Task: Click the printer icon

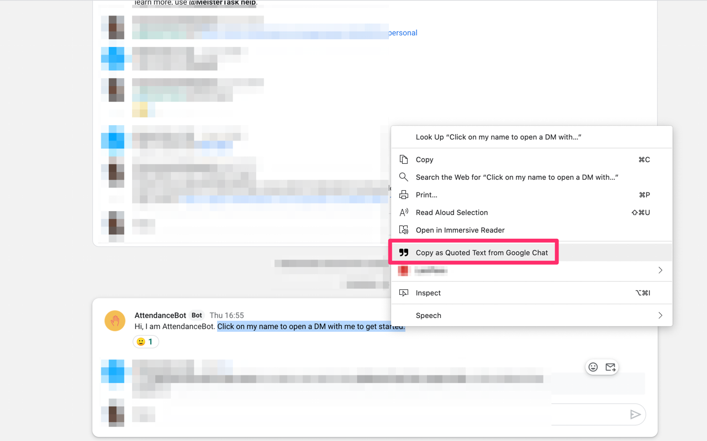Action: (404, 195)
